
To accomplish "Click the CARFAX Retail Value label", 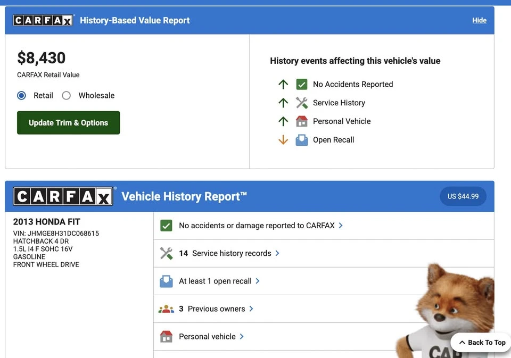I will point(48,75).
